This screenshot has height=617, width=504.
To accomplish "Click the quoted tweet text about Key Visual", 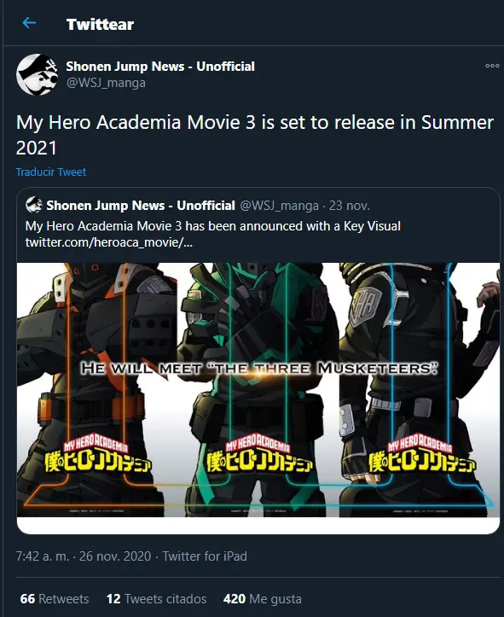I will 213,226.
